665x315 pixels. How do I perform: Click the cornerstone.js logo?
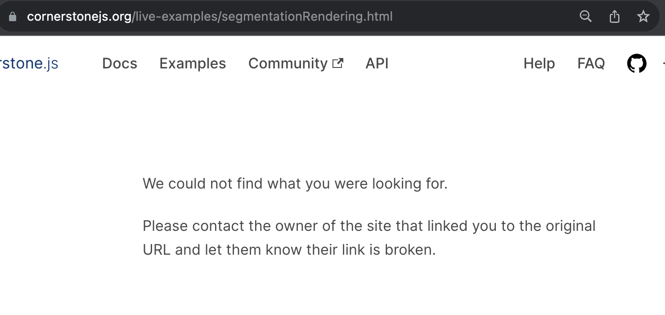29,63
